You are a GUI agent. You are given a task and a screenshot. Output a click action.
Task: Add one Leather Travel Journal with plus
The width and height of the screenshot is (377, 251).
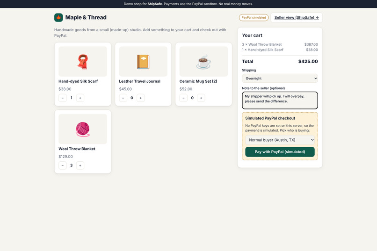coord(141,98)
